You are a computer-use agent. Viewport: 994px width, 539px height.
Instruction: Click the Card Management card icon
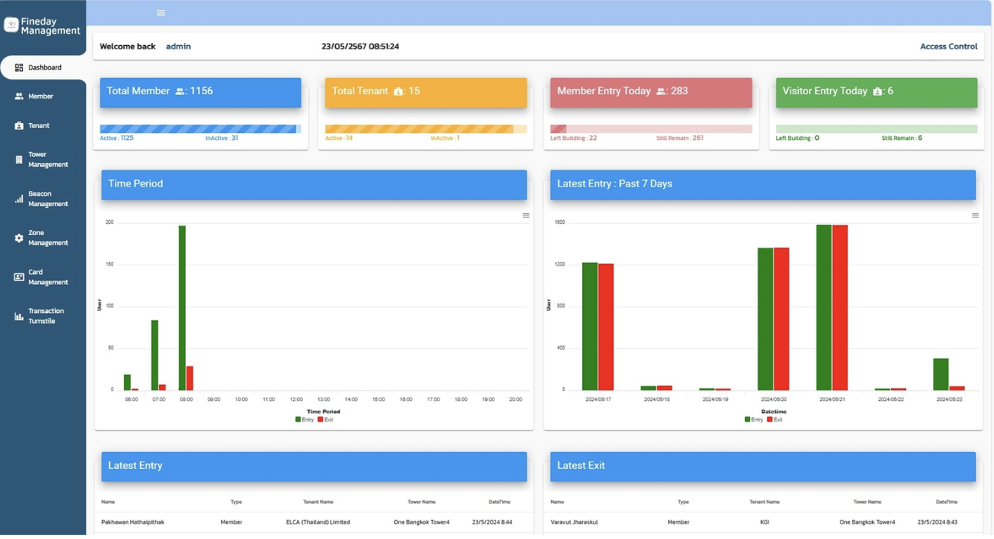pyautogui.click(x=19, y=277)
